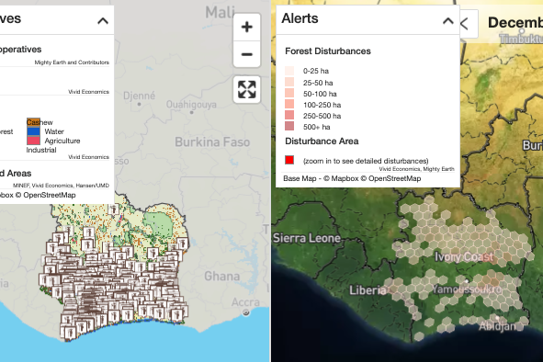Screen dimensions: 543x362
Task: Collapse the left legend panel
Action: point(103,21)
